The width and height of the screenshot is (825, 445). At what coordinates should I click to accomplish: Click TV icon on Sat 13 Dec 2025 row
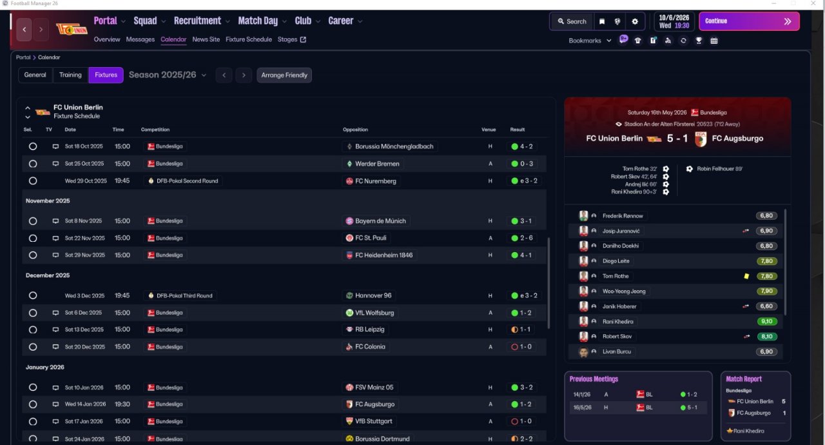55,330
